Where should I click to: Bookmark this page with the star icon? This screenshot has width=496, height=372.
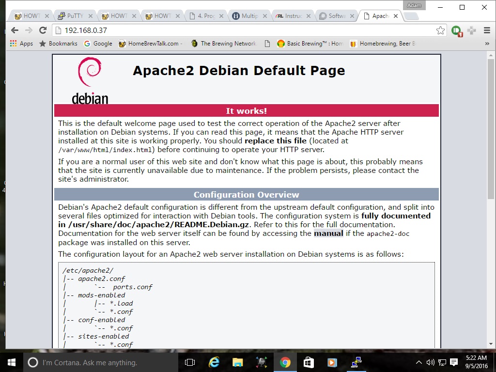coord(440,31)
